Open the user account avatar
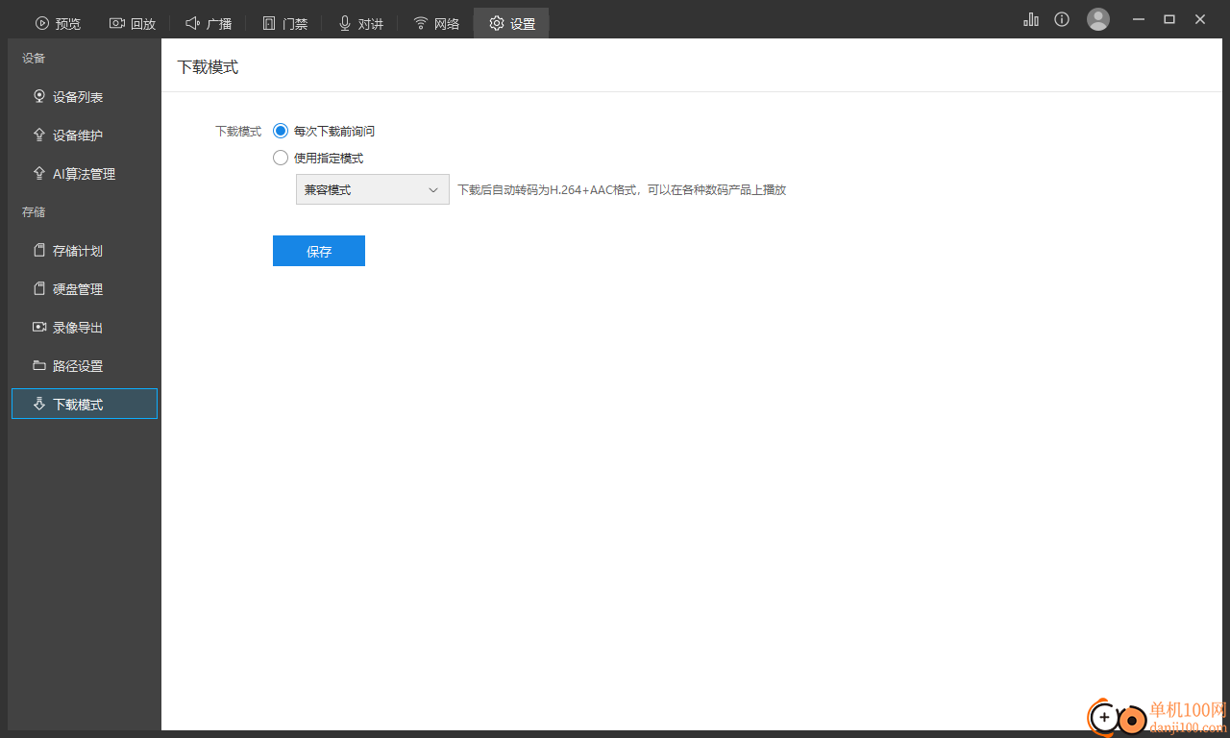 coord(1098,19)
